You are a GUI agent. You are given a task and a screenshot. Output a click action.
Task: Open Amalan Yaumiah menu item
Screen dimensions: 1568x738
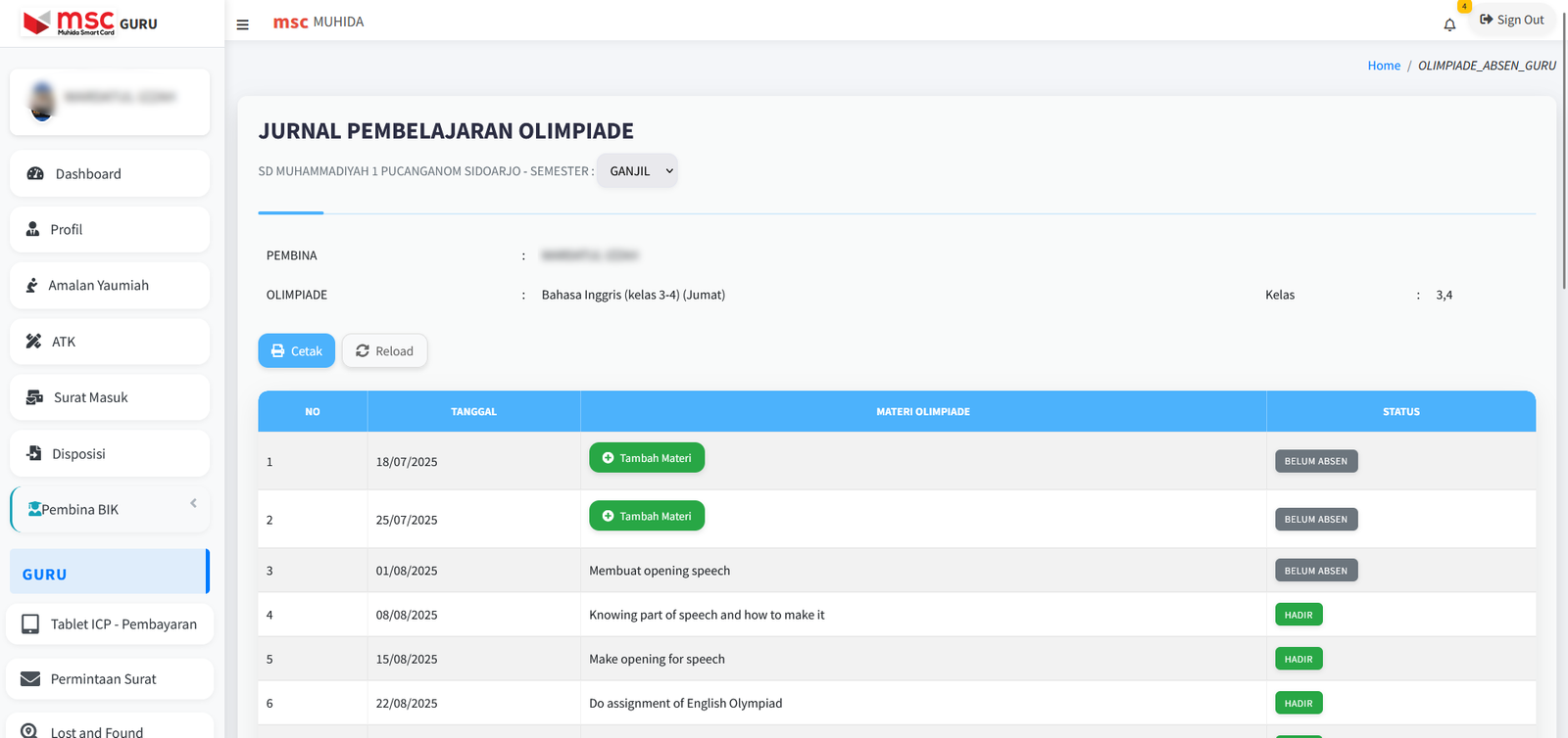tap(110, 285)
